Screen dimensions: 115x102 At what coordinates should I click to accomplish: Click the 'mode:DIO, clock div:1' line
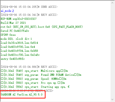coord(16,39)
